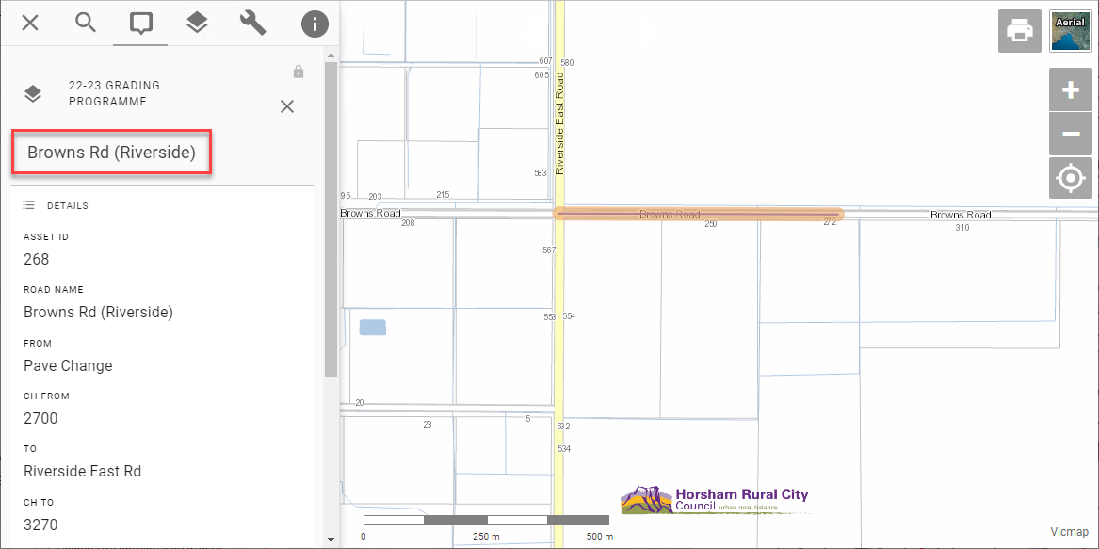Collapse the Details section list icon
The width and height of the screenshot is (1099, 549).
point(29,205)
